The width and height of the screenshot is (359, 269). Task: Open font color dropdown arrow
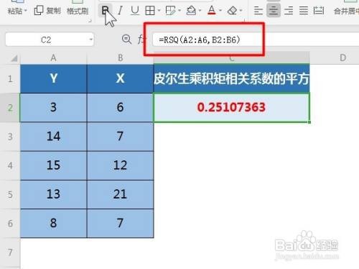click(220, 11)
